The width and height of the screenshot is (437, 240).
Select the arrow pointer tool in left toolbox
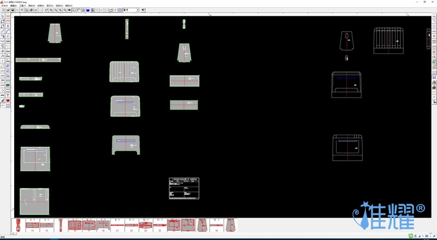point(3,16)
